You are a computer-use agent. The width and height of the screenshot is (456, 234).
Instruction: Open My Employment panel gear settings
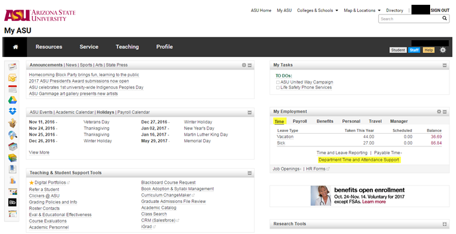[x=439, y=112]
